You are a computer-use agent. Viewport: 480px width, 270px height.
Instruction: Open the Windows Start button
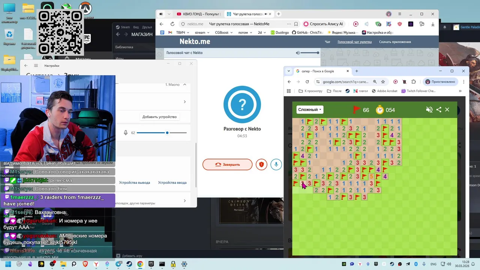[x=7, y=264]
